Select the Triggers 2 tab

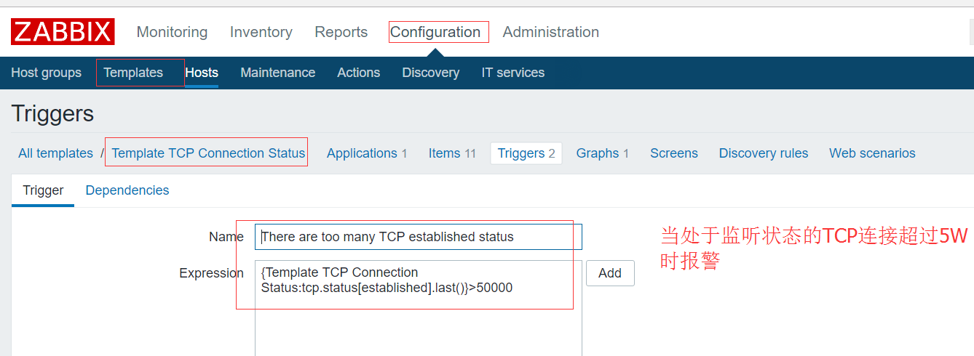click(x=526, y=153)
